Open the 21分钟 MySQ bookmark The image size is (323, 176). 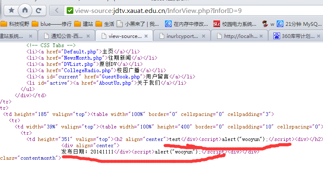tap(299, 24)
